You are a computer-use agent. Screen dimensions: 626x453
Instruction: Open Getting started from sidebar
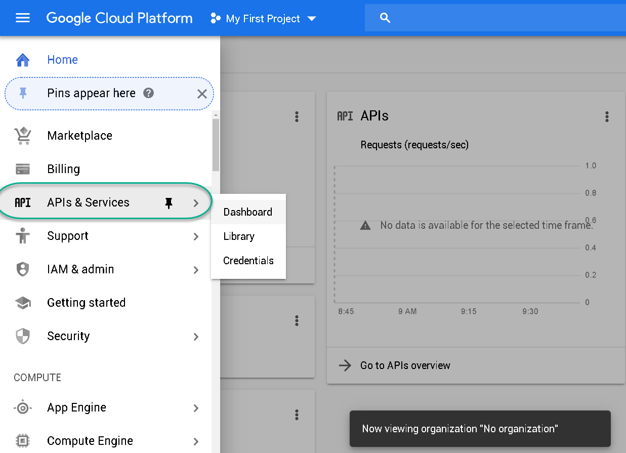86,303
